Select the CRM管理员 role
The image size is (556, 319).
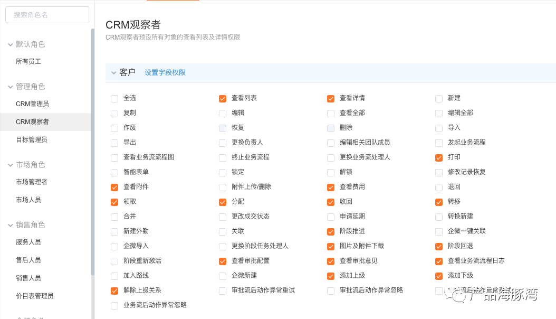[x=45, y=104]
